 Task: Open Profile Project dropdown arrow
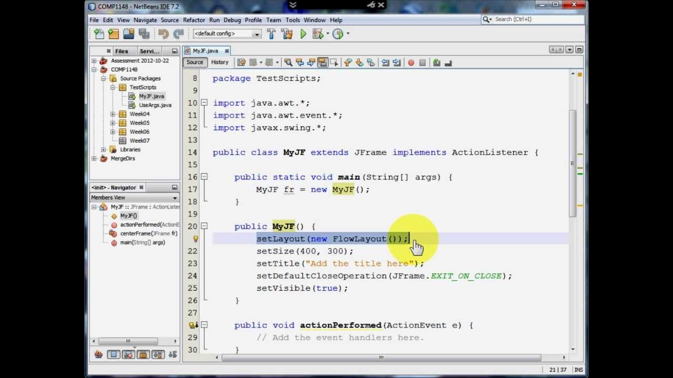click(348, 34)
